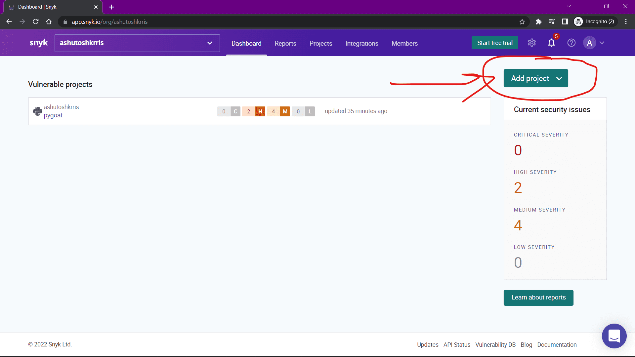Image resolution: width=635 pixels, height=357 pixels.
Task: Click the settings gear icon
Action: coord(531,43)
